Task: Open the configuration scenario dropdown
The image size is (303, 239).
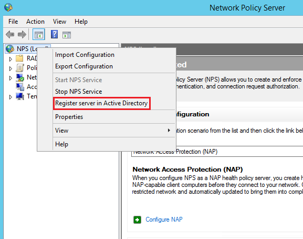Action: [217, 152]
